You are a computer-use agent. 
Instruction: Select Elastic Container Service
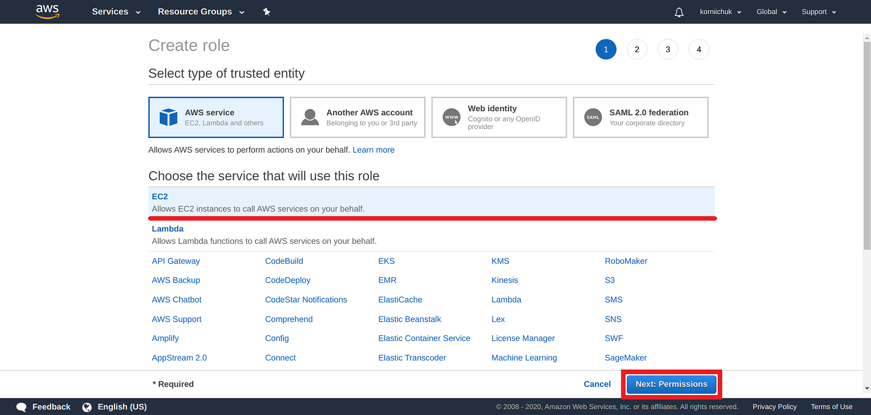click(424, 338)
